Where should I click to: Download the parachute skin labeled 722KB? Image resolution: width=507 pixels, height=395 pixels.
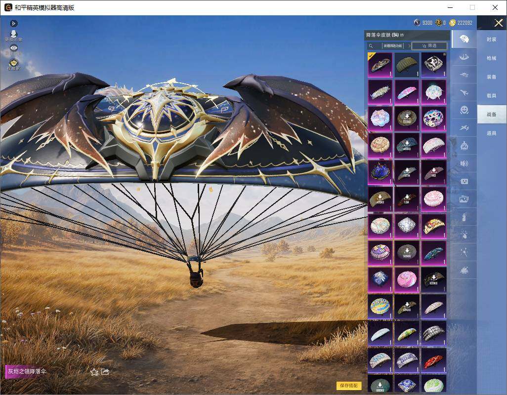(x=407, y=118)
